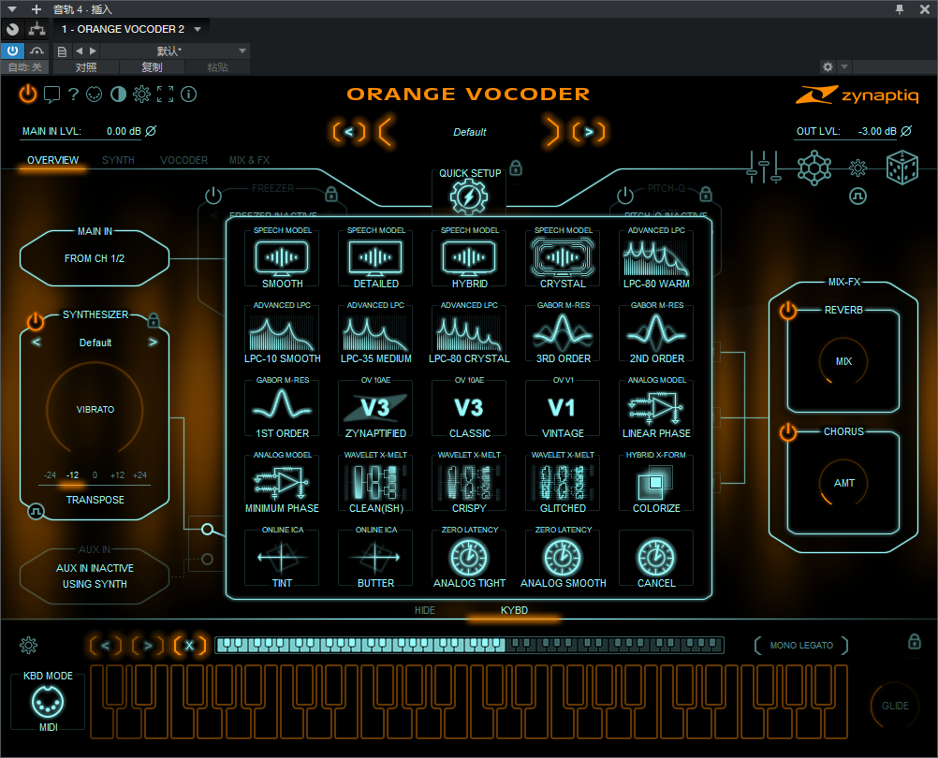Click the REVERB MIX knob
Image resolution: width=938 pixels, height=758 pixels.
pyautogui.click(x=843, y=361)
